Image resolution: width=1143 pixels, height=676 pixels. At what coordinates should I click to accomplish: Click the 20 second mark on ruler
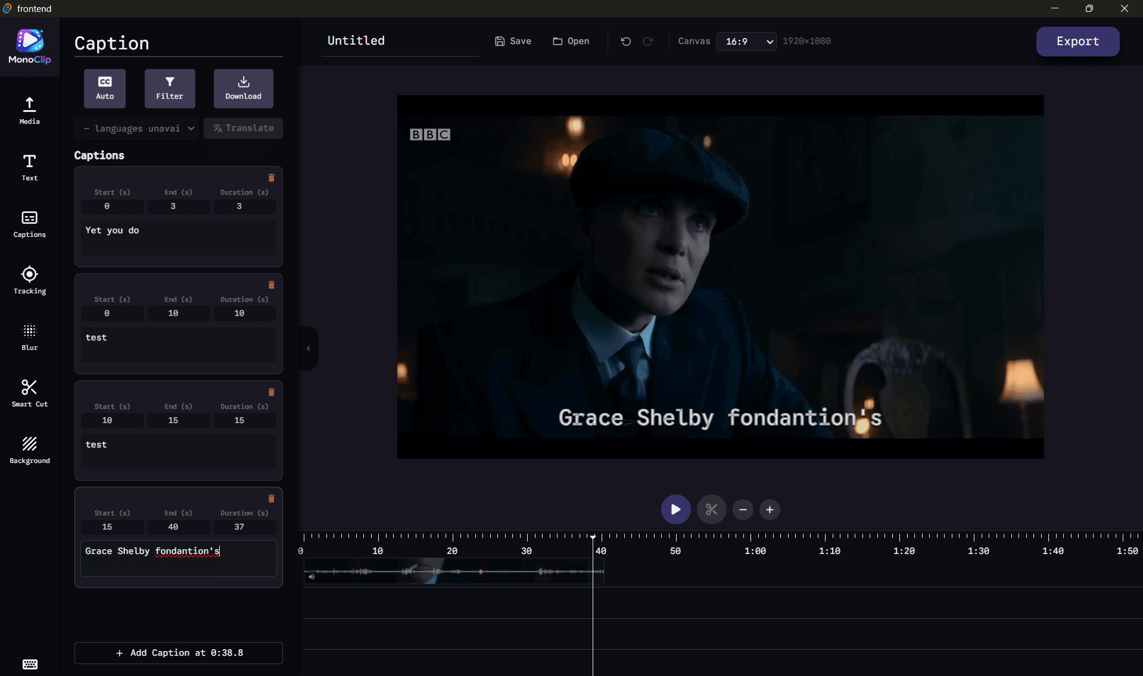[x=452, y=551]
